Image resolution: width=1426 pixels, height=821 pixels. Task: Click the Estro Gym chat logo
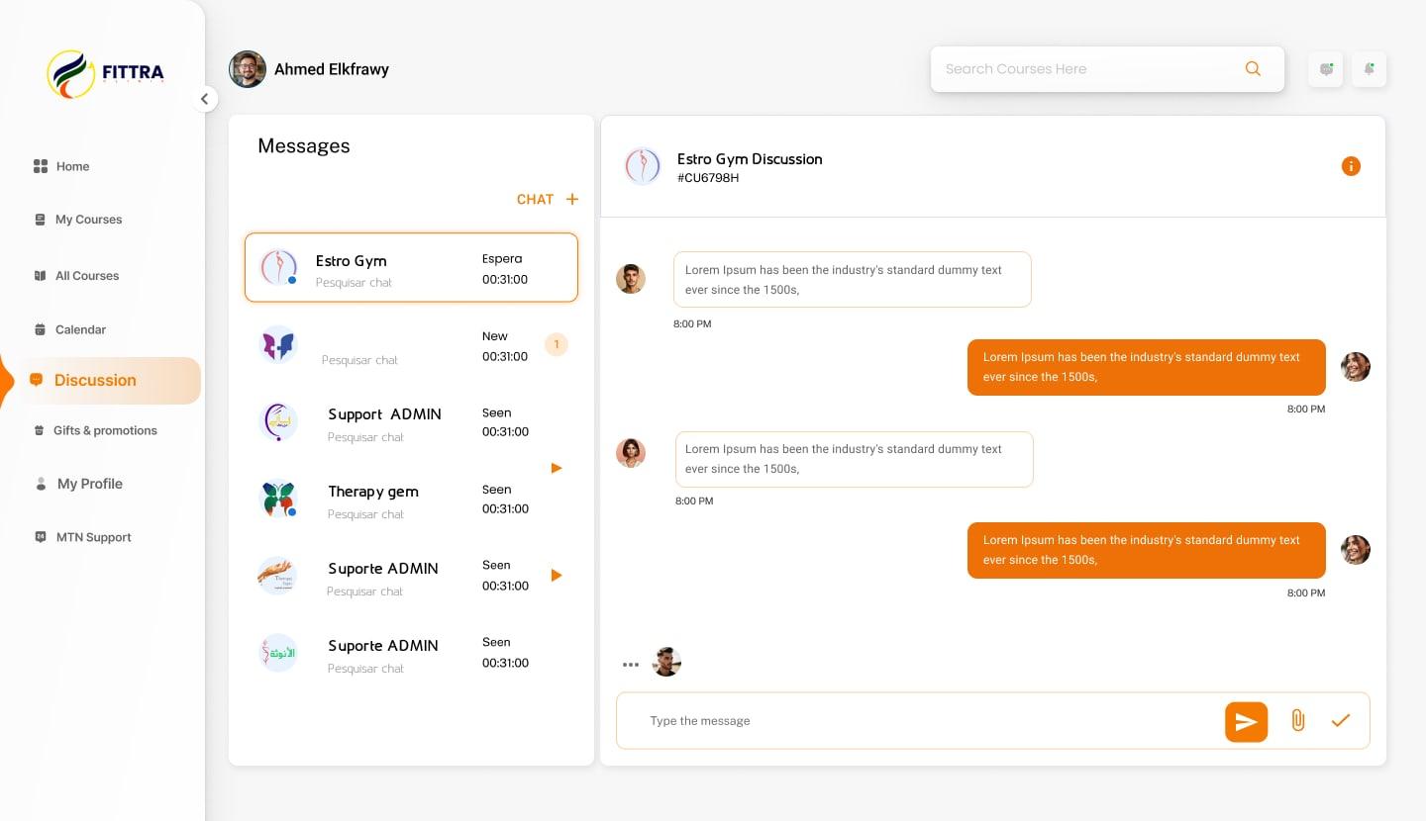coord(278,267)
